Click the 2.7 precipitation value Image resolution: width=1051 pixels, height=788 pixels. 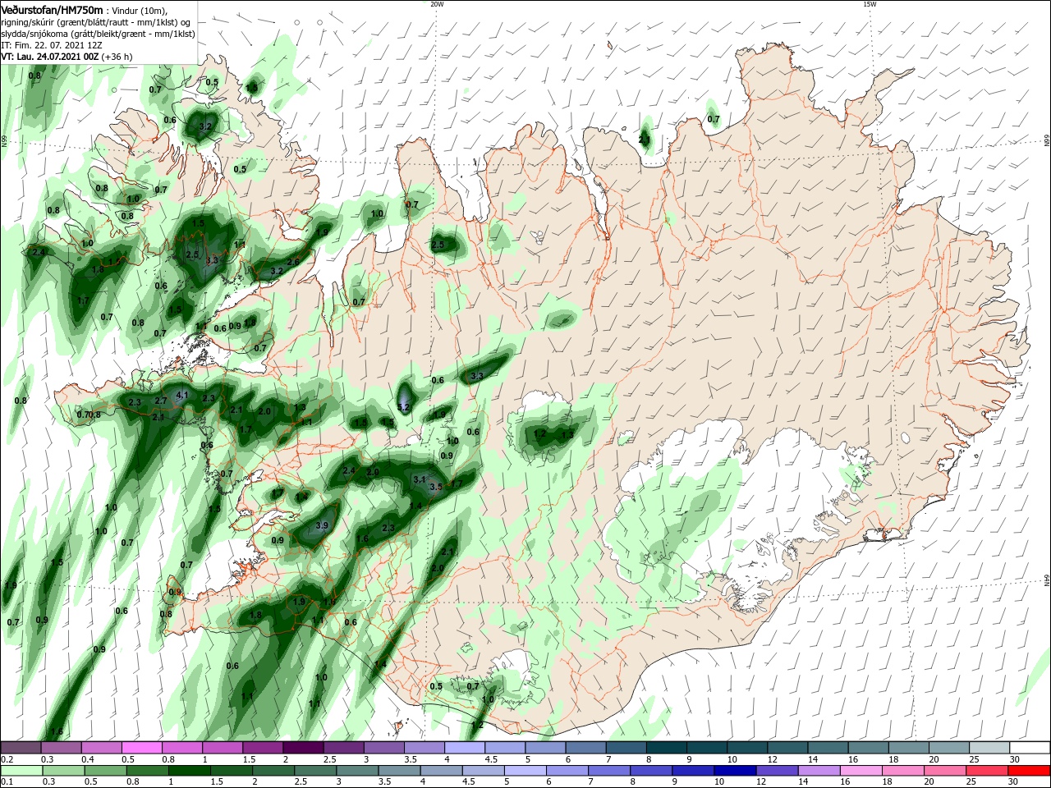coord(161,401)
